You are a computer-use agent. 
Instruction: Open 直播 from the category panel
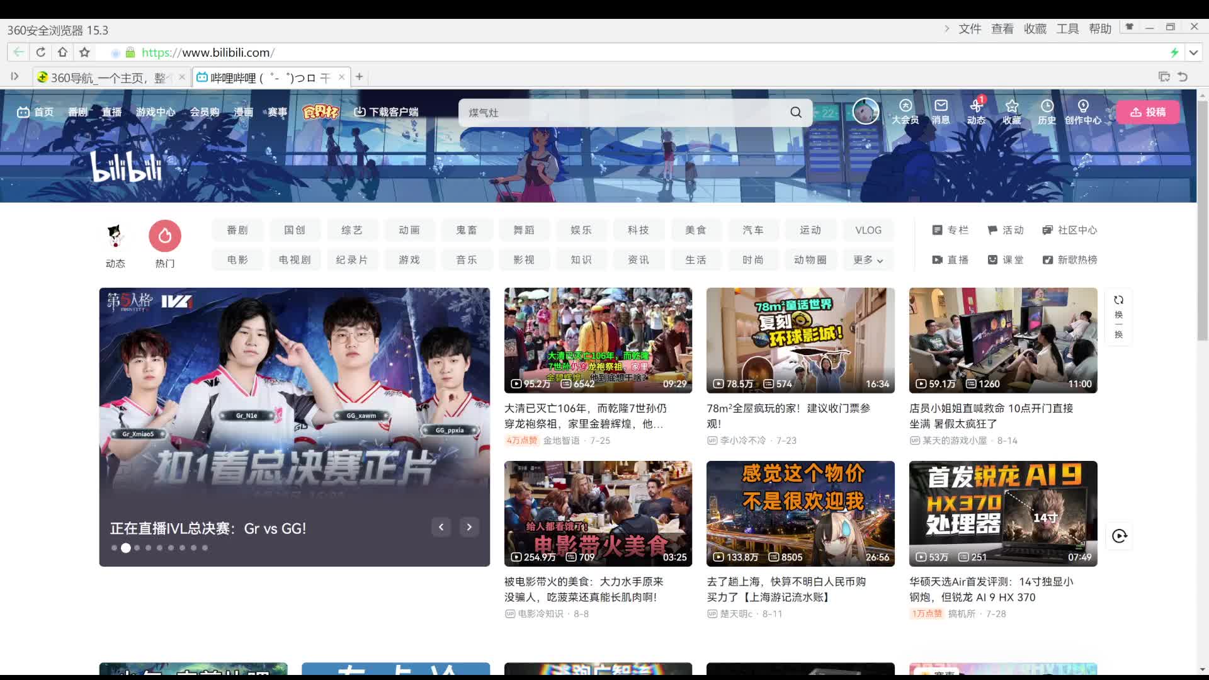(x=951, y=259)
